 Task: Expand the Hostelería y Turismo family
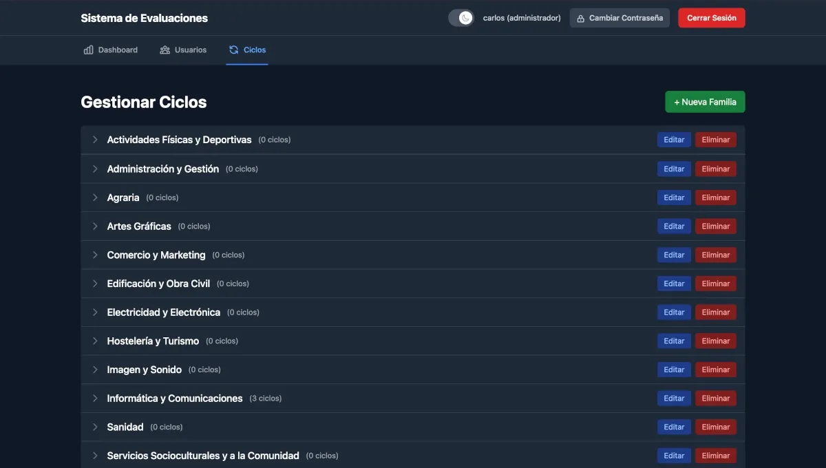[x=94, y=340]
